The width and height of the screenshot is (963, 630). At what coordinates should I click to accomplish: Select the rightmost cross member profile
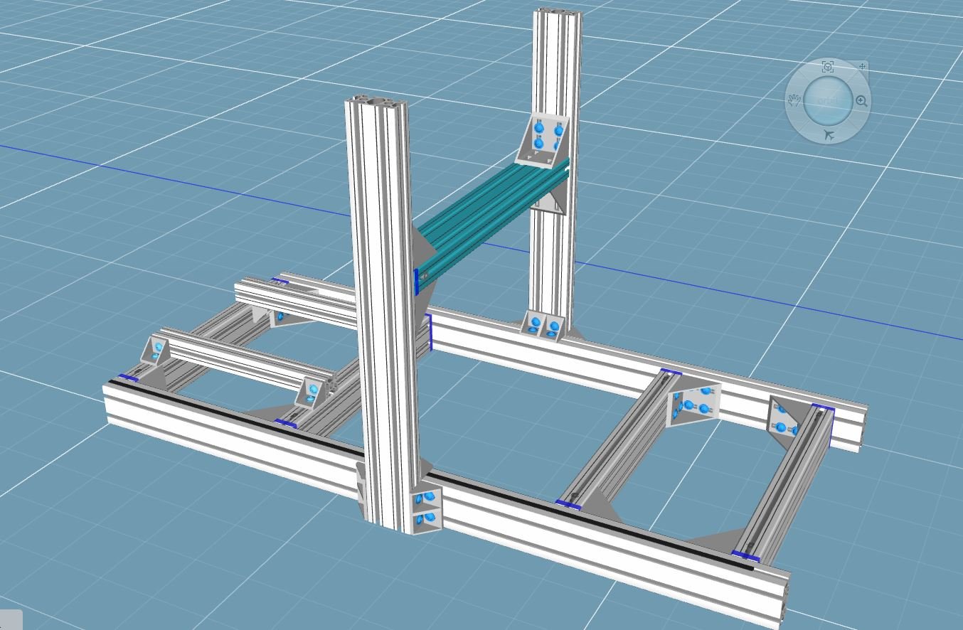tap(786, 484)
